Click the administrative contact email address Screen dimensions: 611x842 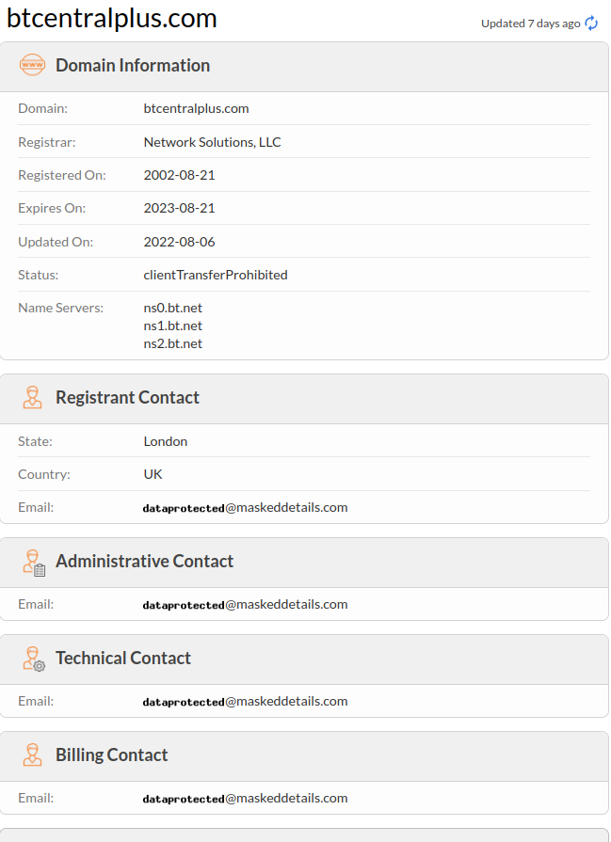[245, 604]
